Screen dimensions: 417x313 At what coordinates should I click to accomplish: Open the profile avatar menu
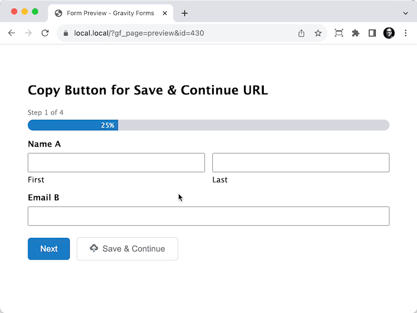click(389, 33)
